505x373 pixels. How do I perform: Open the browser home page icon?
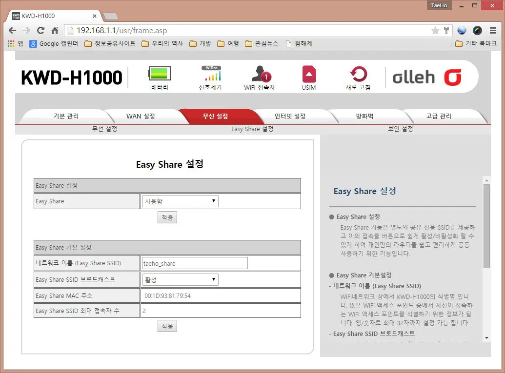pos(55,31)
